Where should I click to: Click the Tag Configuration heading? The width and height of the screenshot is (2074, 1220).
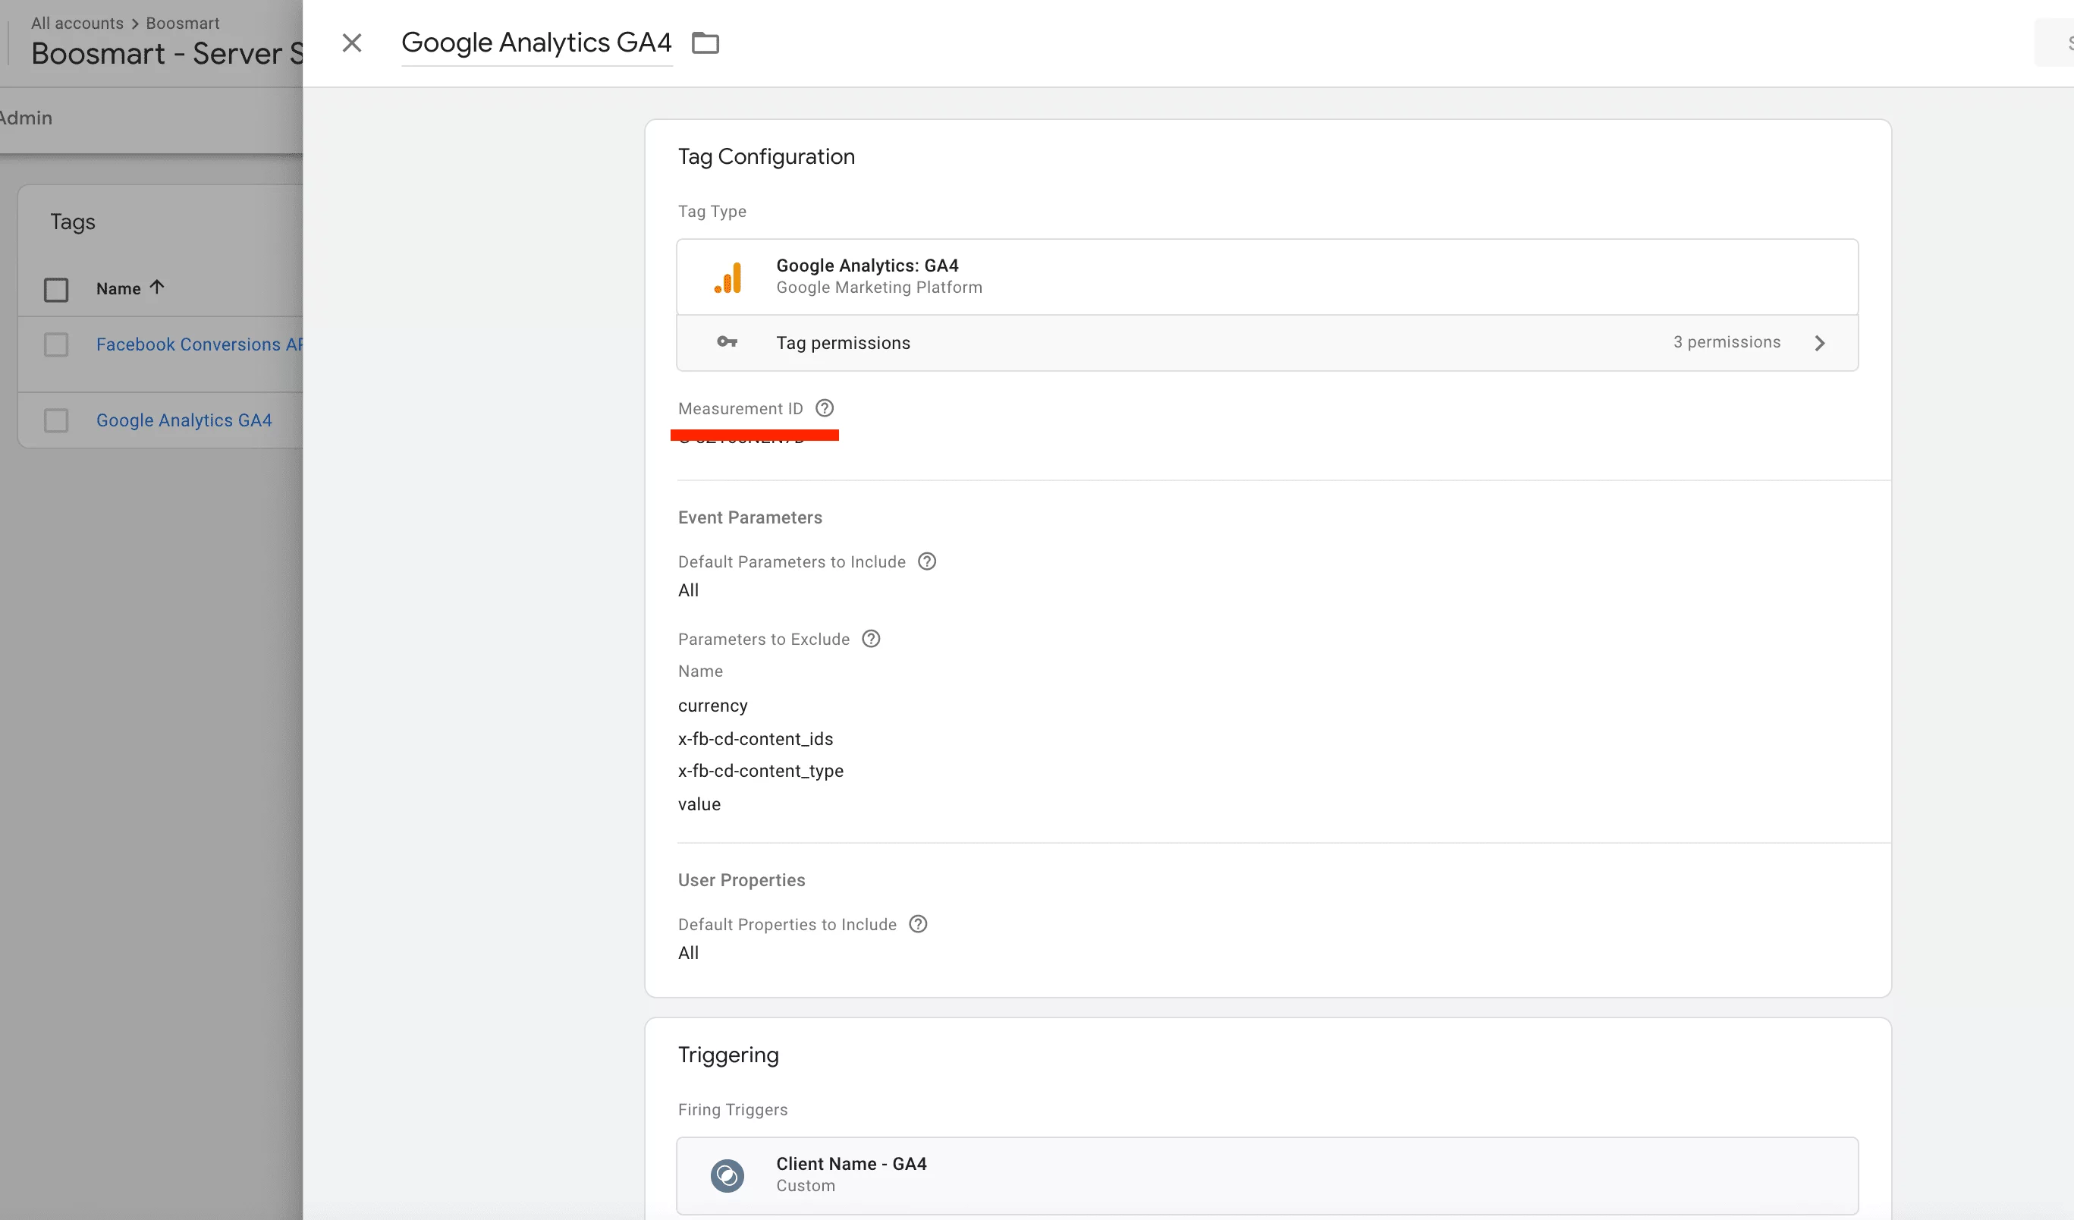point(766,156)
